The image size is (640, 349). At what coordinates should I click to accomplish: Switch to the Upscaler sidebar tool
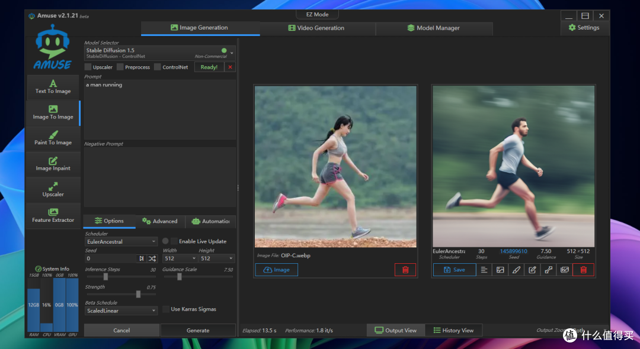[x=53, y=190]
